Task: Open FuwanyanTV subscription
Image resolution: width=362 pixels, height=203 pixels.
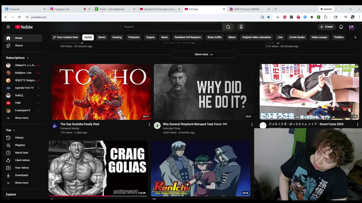Action: pos(23,110)
